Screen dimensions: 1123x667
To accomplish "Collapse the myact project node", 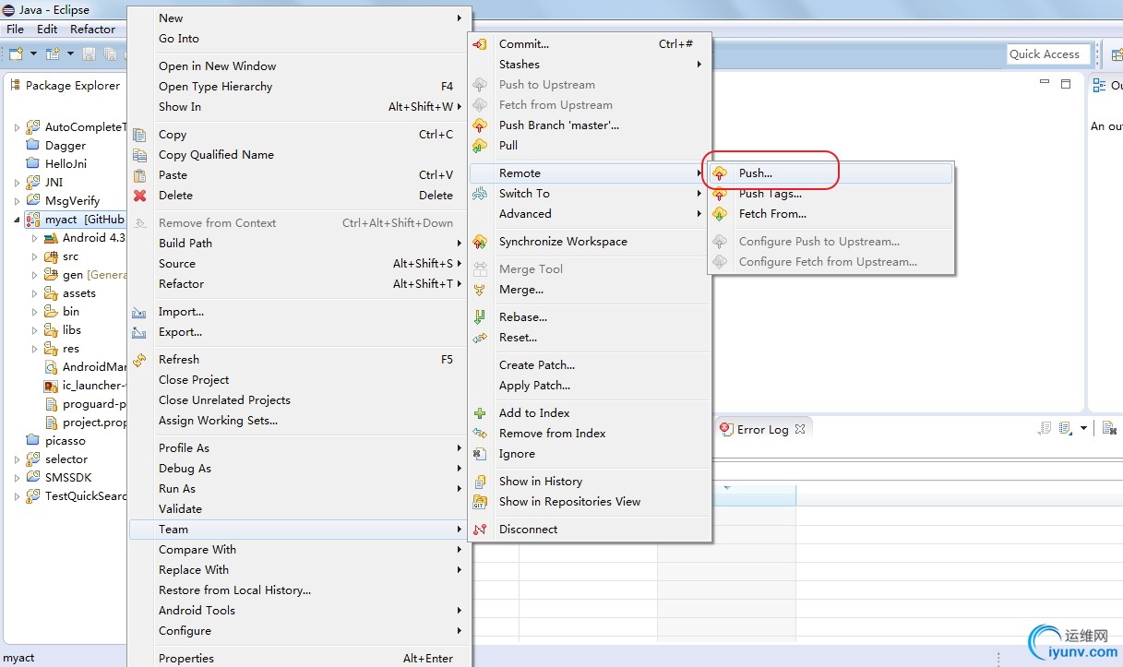I will (17, 220).
